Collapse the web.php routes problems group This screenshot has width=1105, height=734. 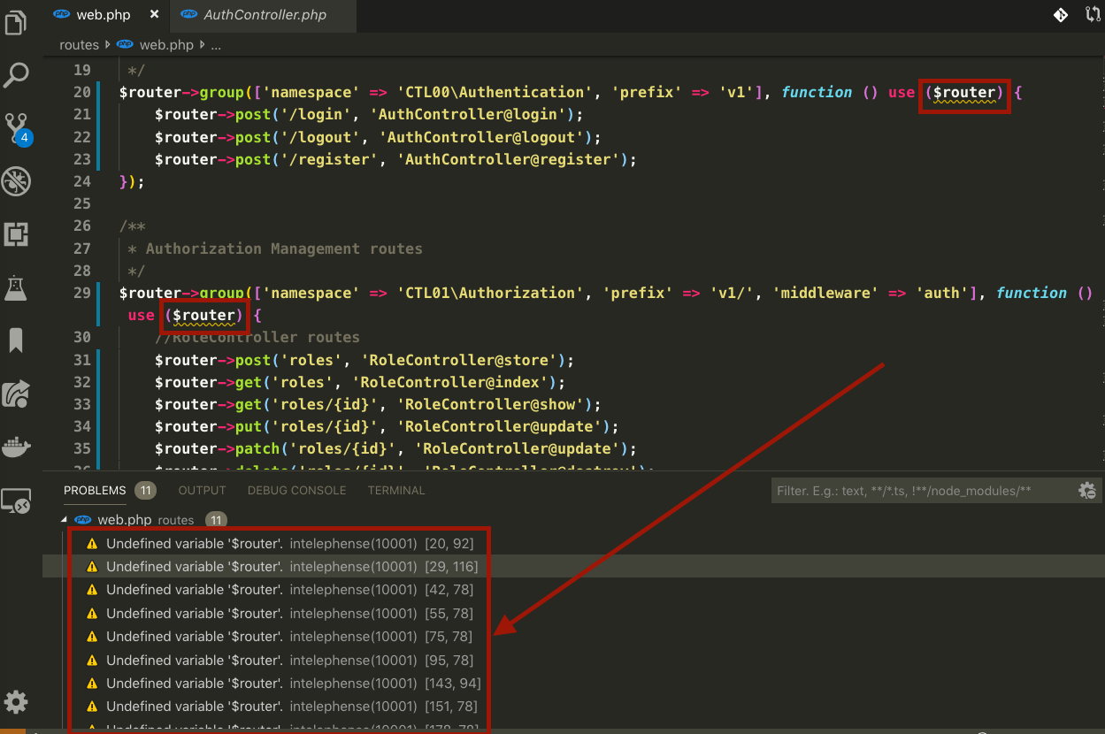tap(64, 520)
